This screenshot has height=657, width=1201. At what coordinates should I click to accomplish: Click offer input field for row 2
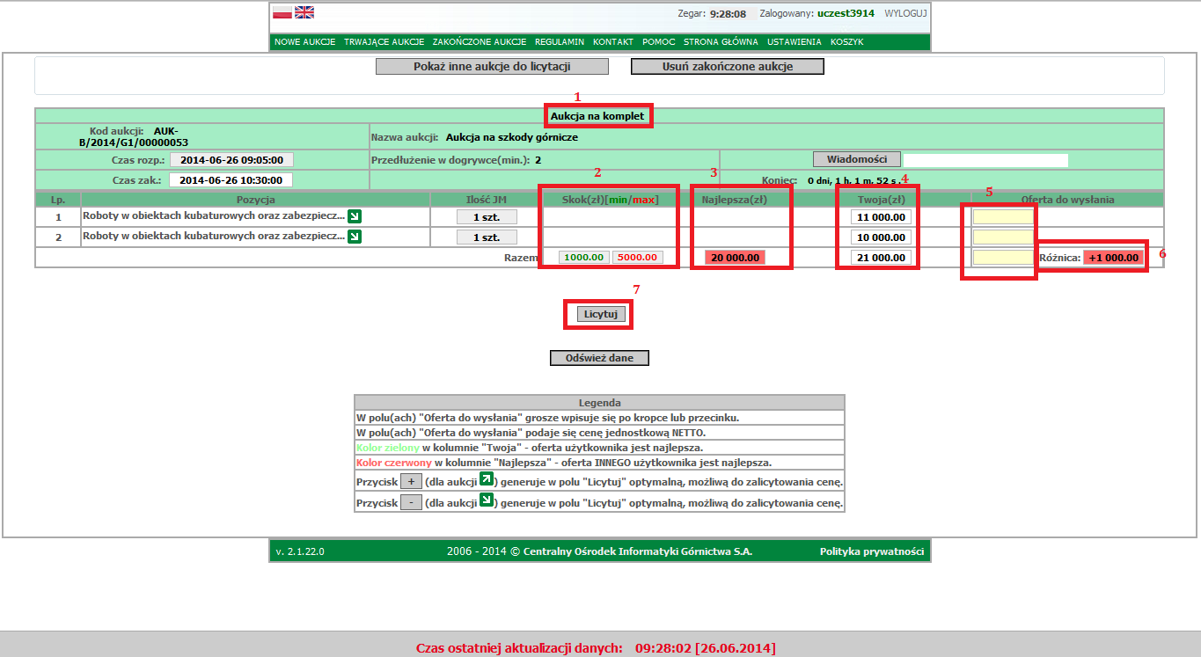pyautogui.click(x=1003, y=237)
